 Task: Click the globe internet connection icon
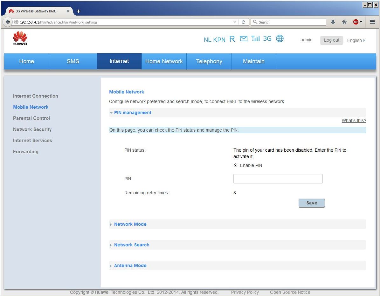tap(280, 38)
